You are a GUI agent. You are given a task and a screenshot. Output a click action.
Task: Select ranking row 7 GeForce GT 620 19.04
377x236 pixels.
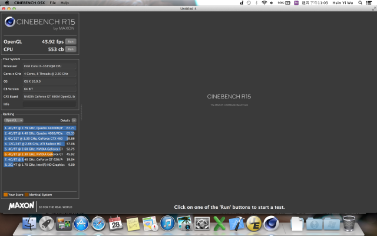coord(40,159)
